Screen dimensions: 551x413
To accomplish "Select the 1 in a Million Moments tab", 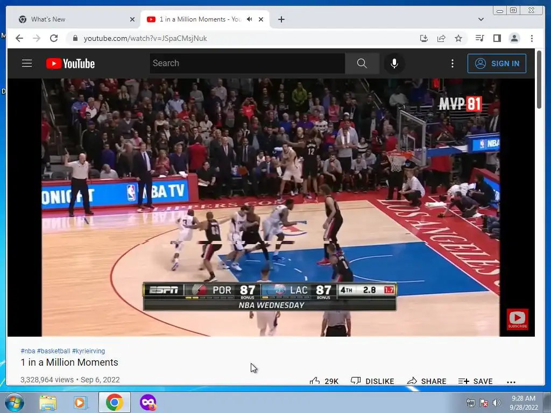I will point(200,19).
